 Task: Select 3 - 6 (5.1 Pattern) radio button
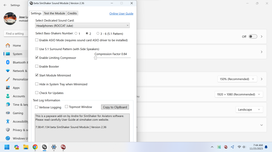point(98,34)
